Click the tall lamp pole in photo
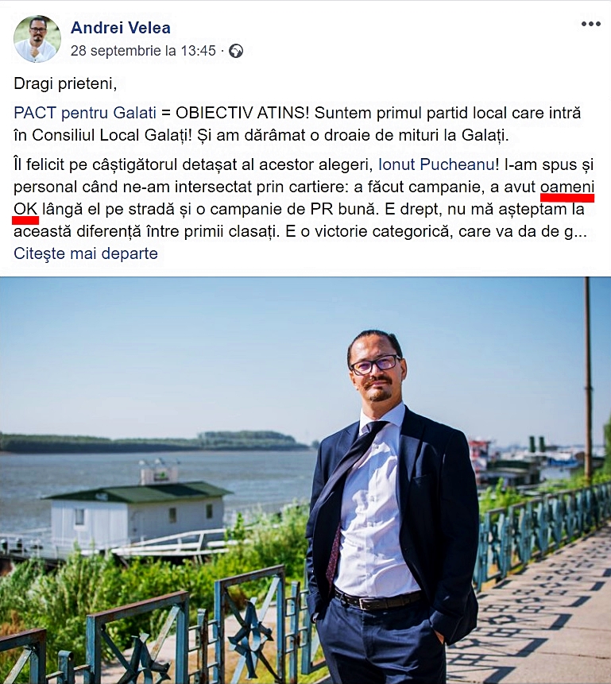This screenshot has height=684, width=611. pos(588,381)
